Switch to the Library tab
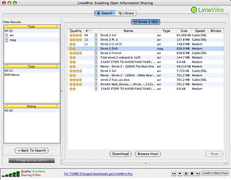The image size is (231, 180). tap(126, 13)
